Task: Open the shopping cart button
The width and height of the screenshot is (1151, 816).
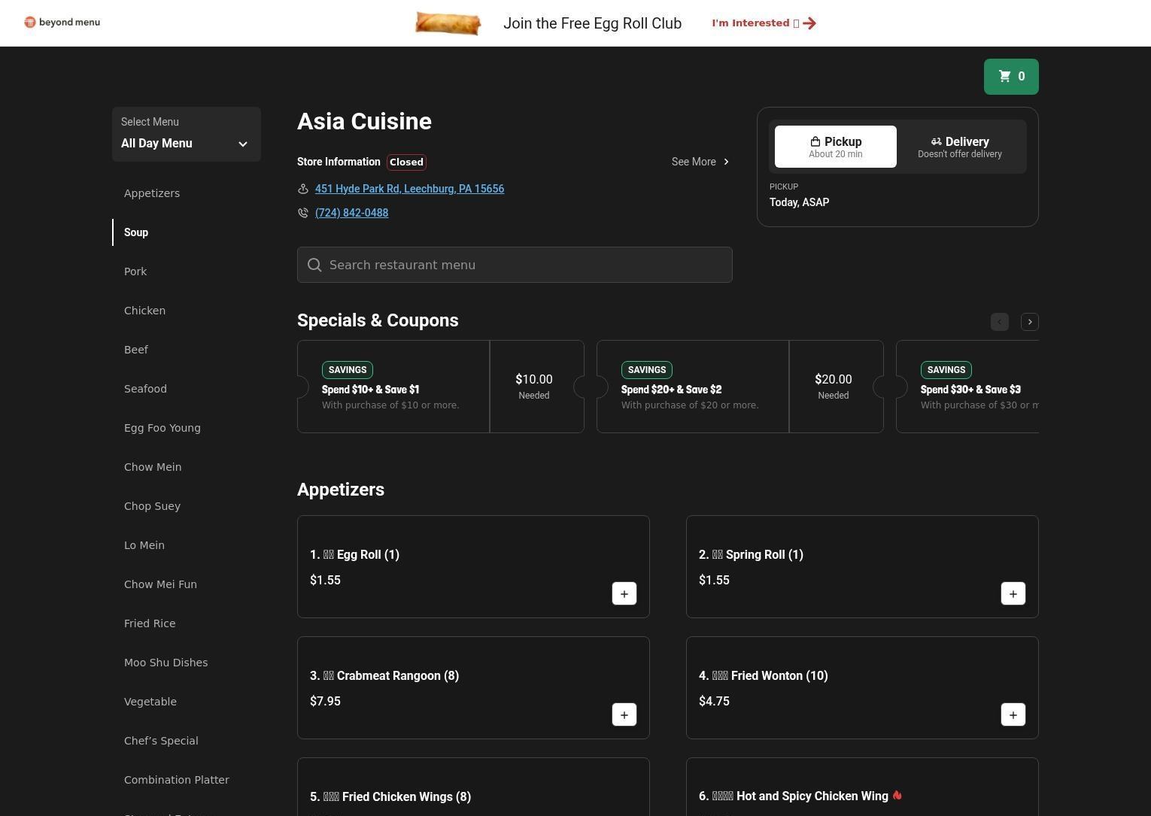Action: pyautogui.click(x=1010, y=77)
